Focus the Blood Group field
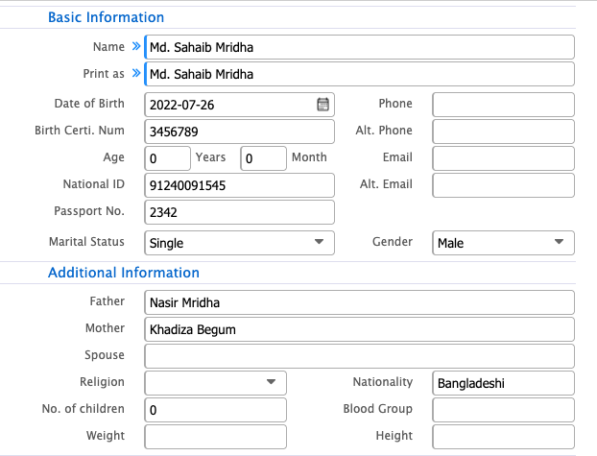This screenshot has width=597, height=456. (x=503, y=410)
